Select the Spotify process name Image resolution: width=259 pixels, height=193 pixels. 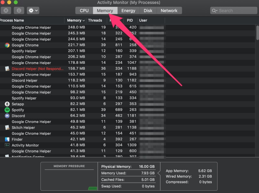click(x=18, y=110)
